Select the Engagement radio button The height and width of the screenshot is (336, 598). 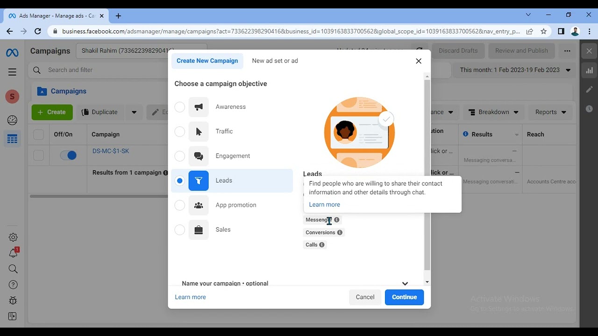(x=180, y=156)
